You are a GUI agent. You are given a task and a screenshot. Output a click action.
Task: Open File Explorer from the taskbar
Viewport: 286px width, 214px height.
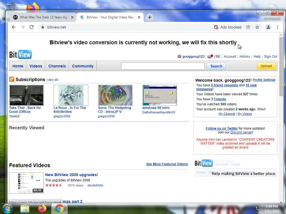(25, 209)
